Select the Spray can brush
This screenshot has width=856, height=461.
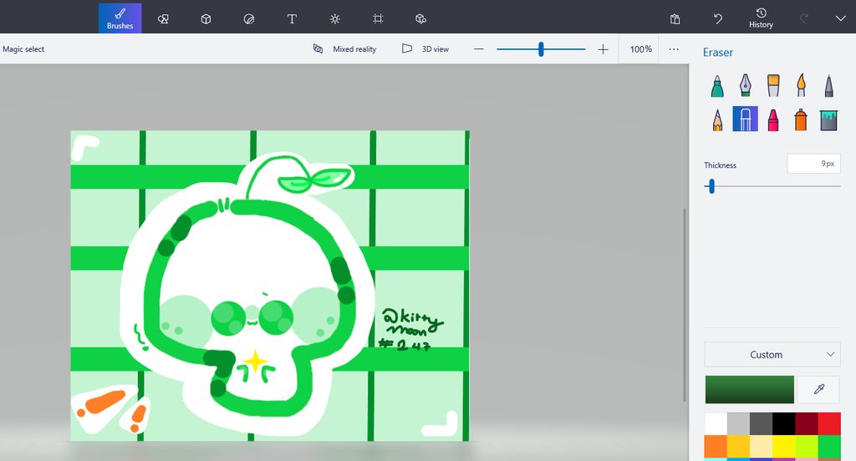pyautogui.click(x=801, y=119)
